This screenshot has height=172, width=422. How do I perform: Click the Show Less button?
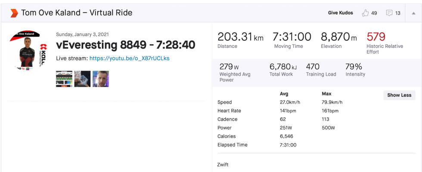point(399,95)
